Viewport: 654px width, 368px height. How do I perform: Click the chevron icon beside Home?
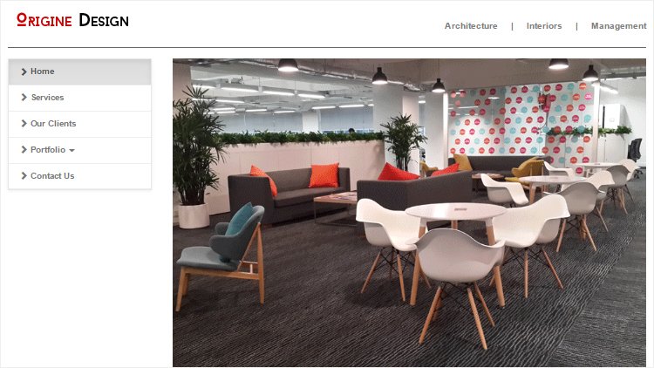[24, 72]
